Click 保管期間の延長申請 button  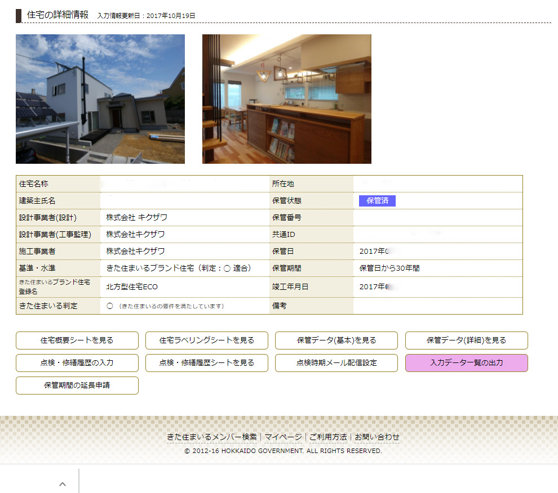click(77, 386)
